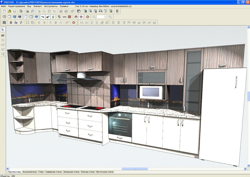The image size is (250, 177).
Task: Open a project with the folder icon
Action: coord(9,11)
